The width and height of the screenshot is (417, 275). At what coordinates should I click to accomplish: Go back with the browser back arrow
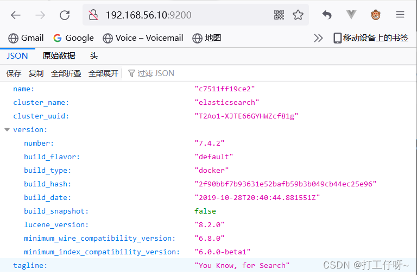(16, 15)
